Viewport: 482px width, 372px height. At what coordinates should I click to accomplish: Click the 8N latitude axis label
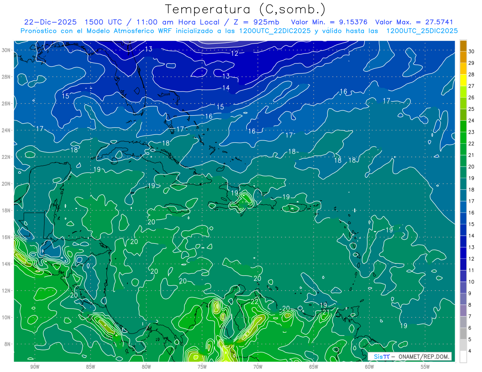click(x=7, y=344)
